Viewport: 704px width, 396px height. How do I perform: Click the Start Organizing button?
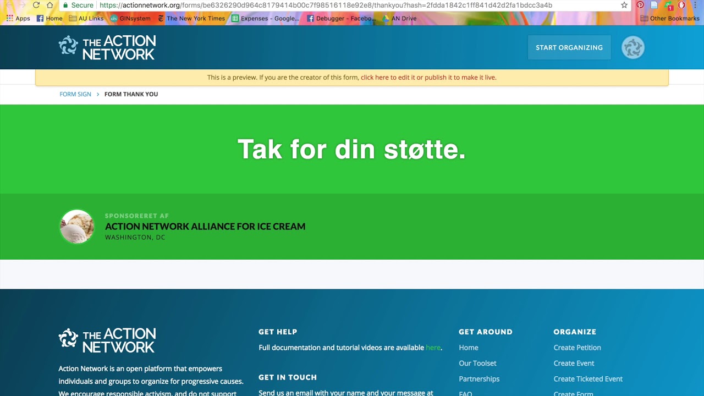pyautogui.click(x=569, y=47)
